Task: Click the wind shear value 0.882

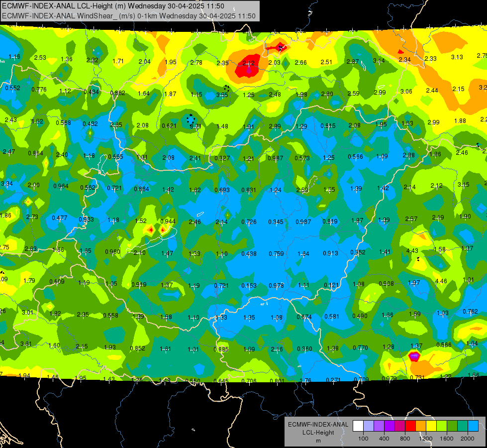Action: point(118,93)
